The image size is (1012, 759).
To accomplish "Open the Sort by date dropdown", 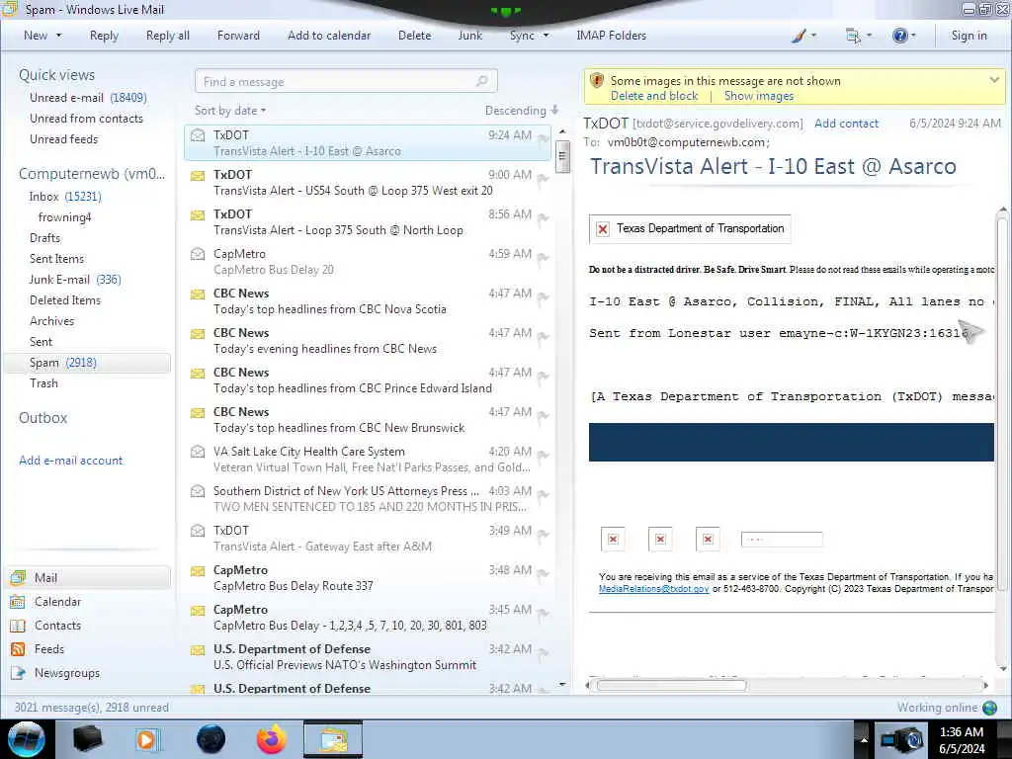I will click(230, 111).
